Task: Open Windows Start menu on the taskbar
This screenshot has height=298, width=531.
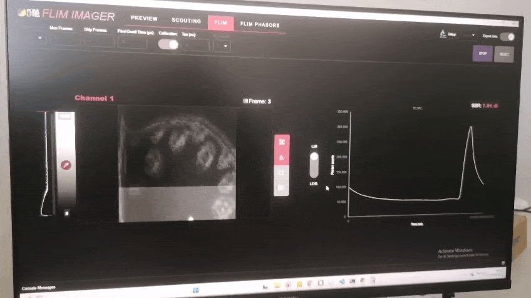Action: coord(196,290)
